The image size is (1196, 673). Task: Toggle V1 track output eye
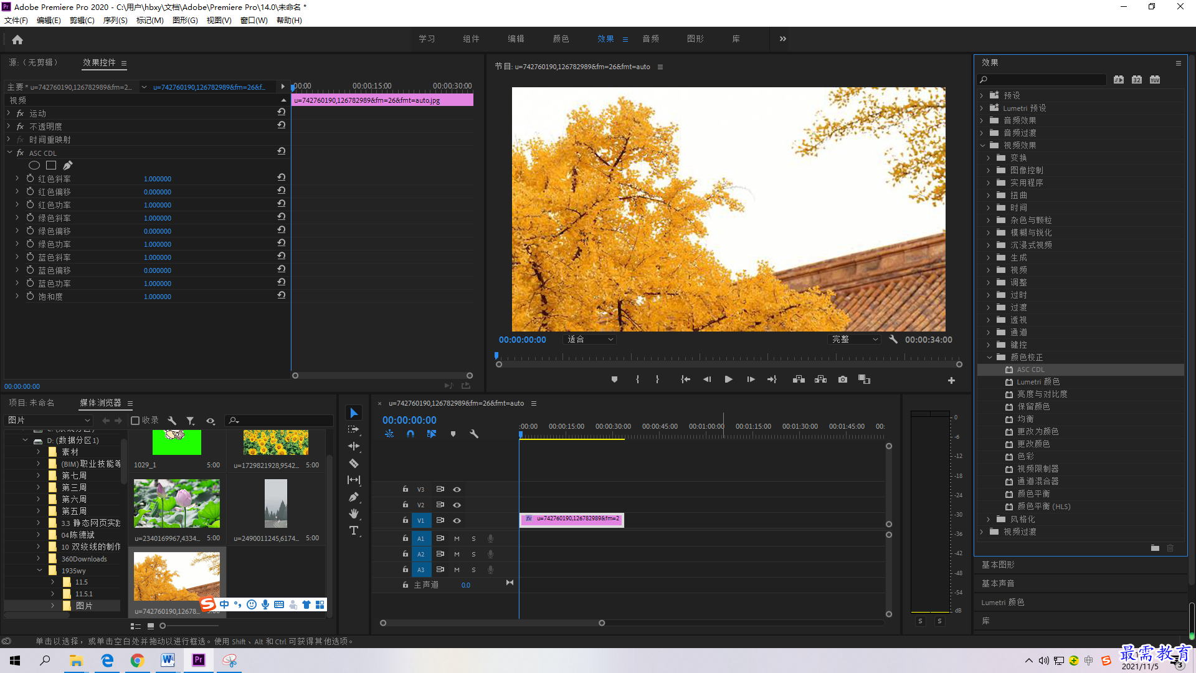pyautogui.click(x=457, y=520)
